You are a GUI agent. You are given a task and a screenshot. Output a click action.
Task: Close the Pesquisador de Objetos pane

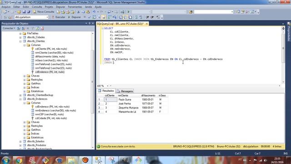(93, 23)
